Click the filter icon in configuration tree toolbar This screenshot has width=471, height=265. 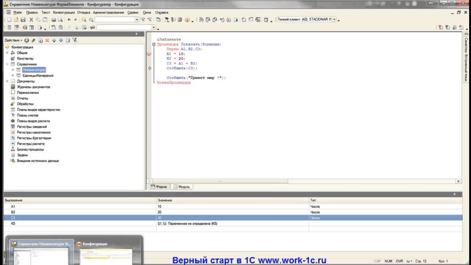tap(75, 40)
